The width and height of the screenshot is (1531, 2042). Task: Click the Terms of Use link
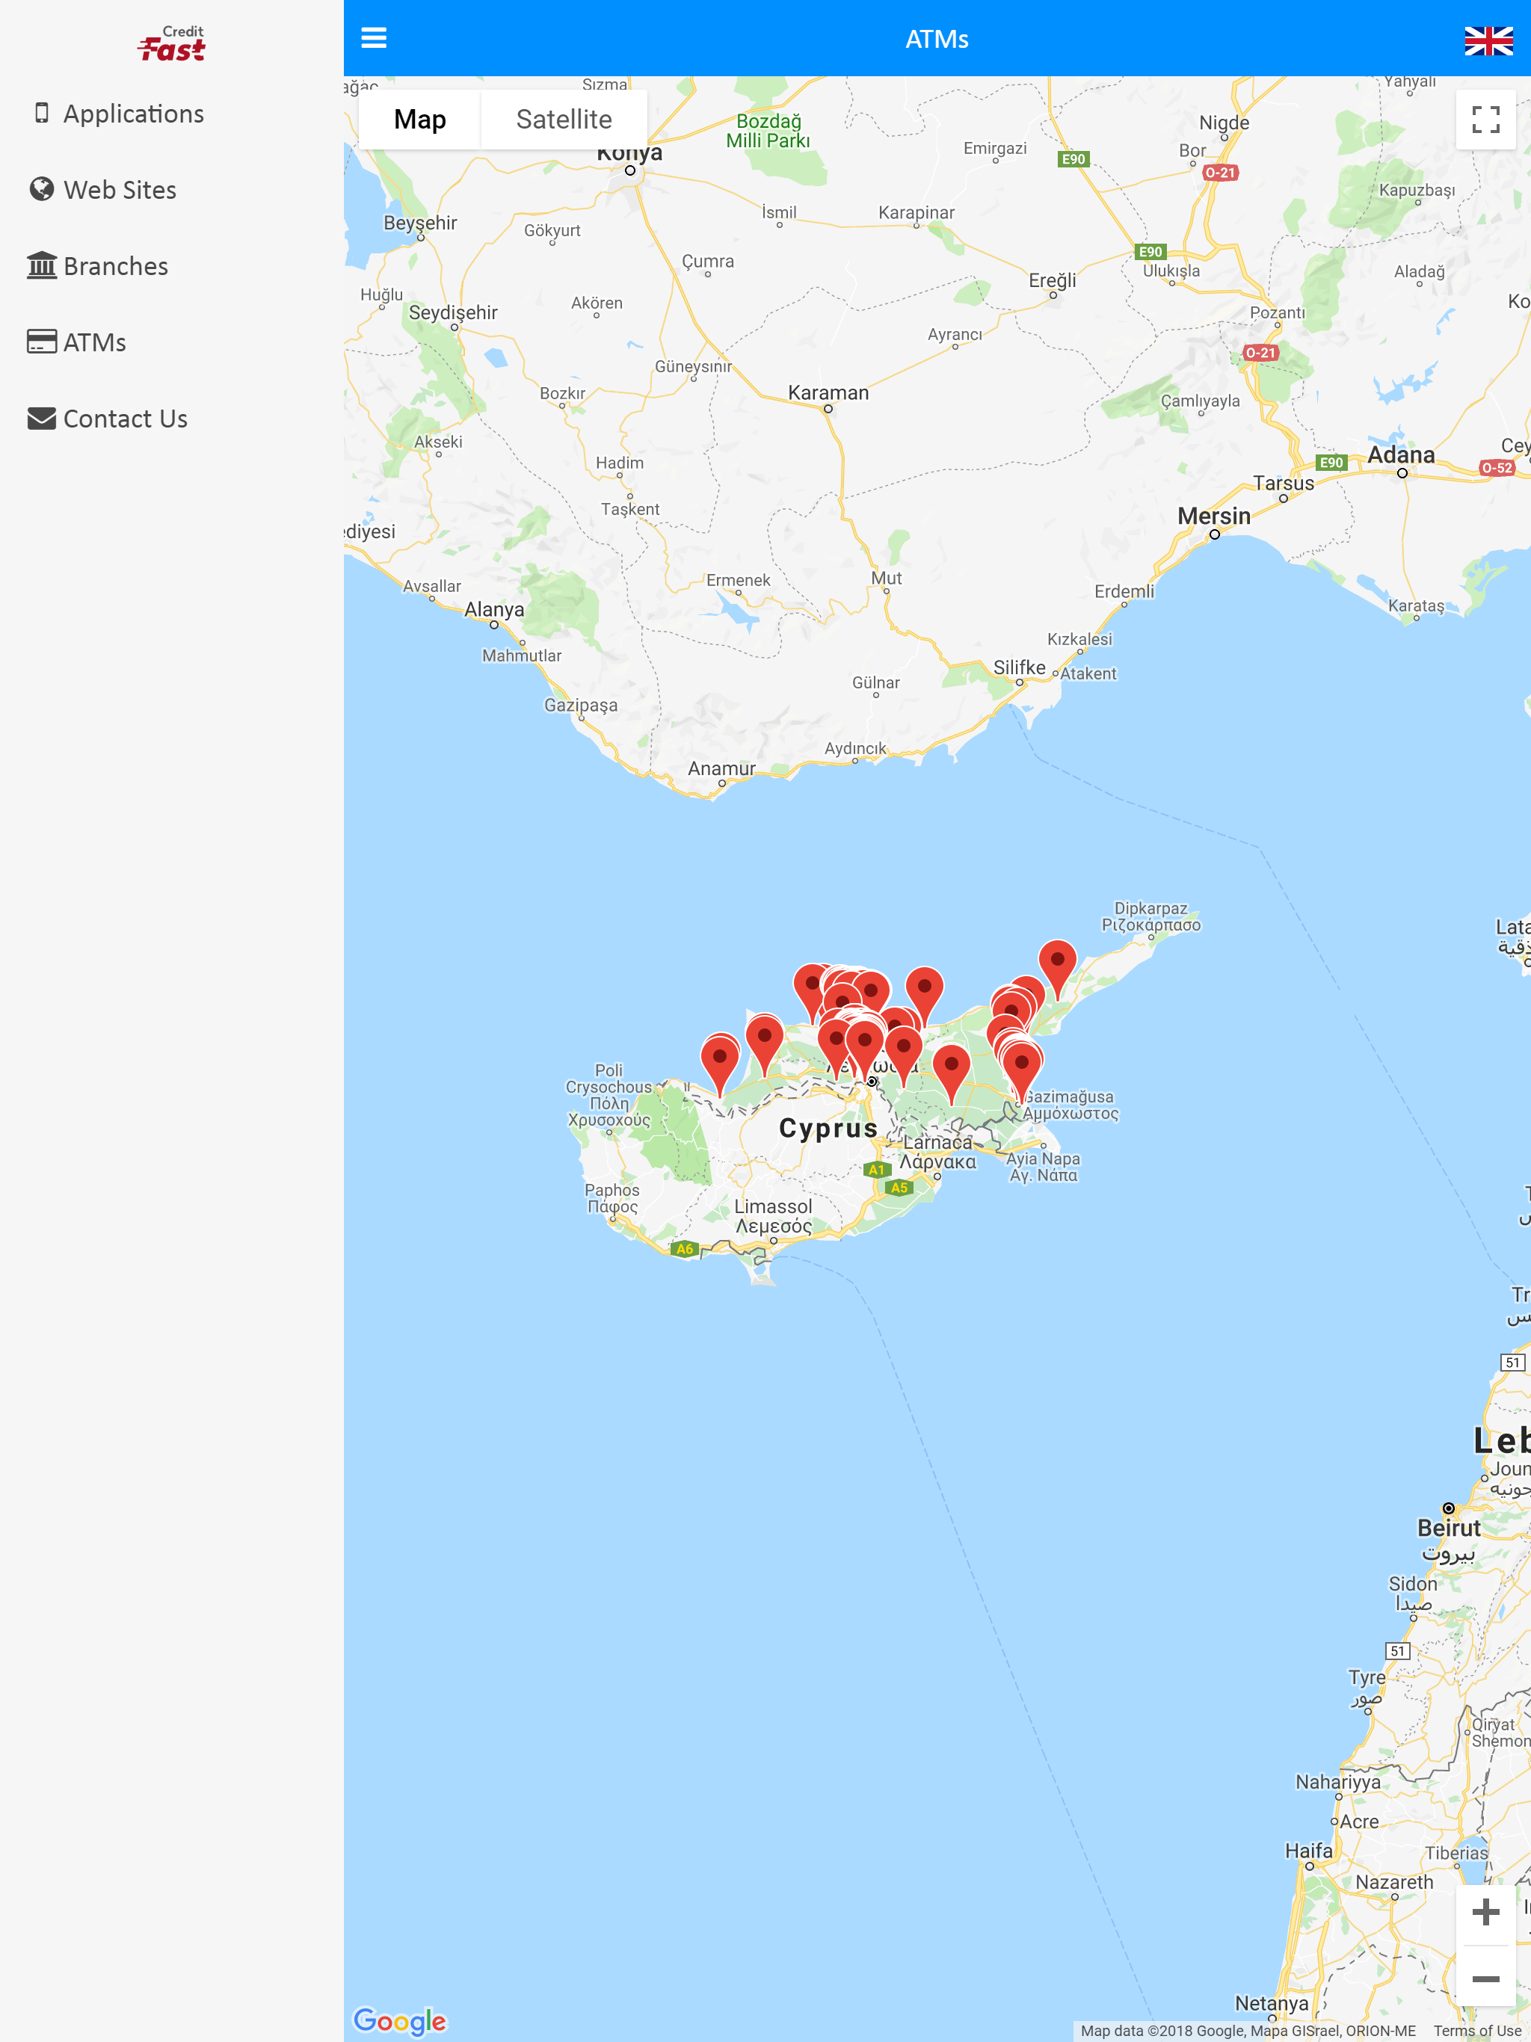pyautogui.click(x=1476, y=2030)
